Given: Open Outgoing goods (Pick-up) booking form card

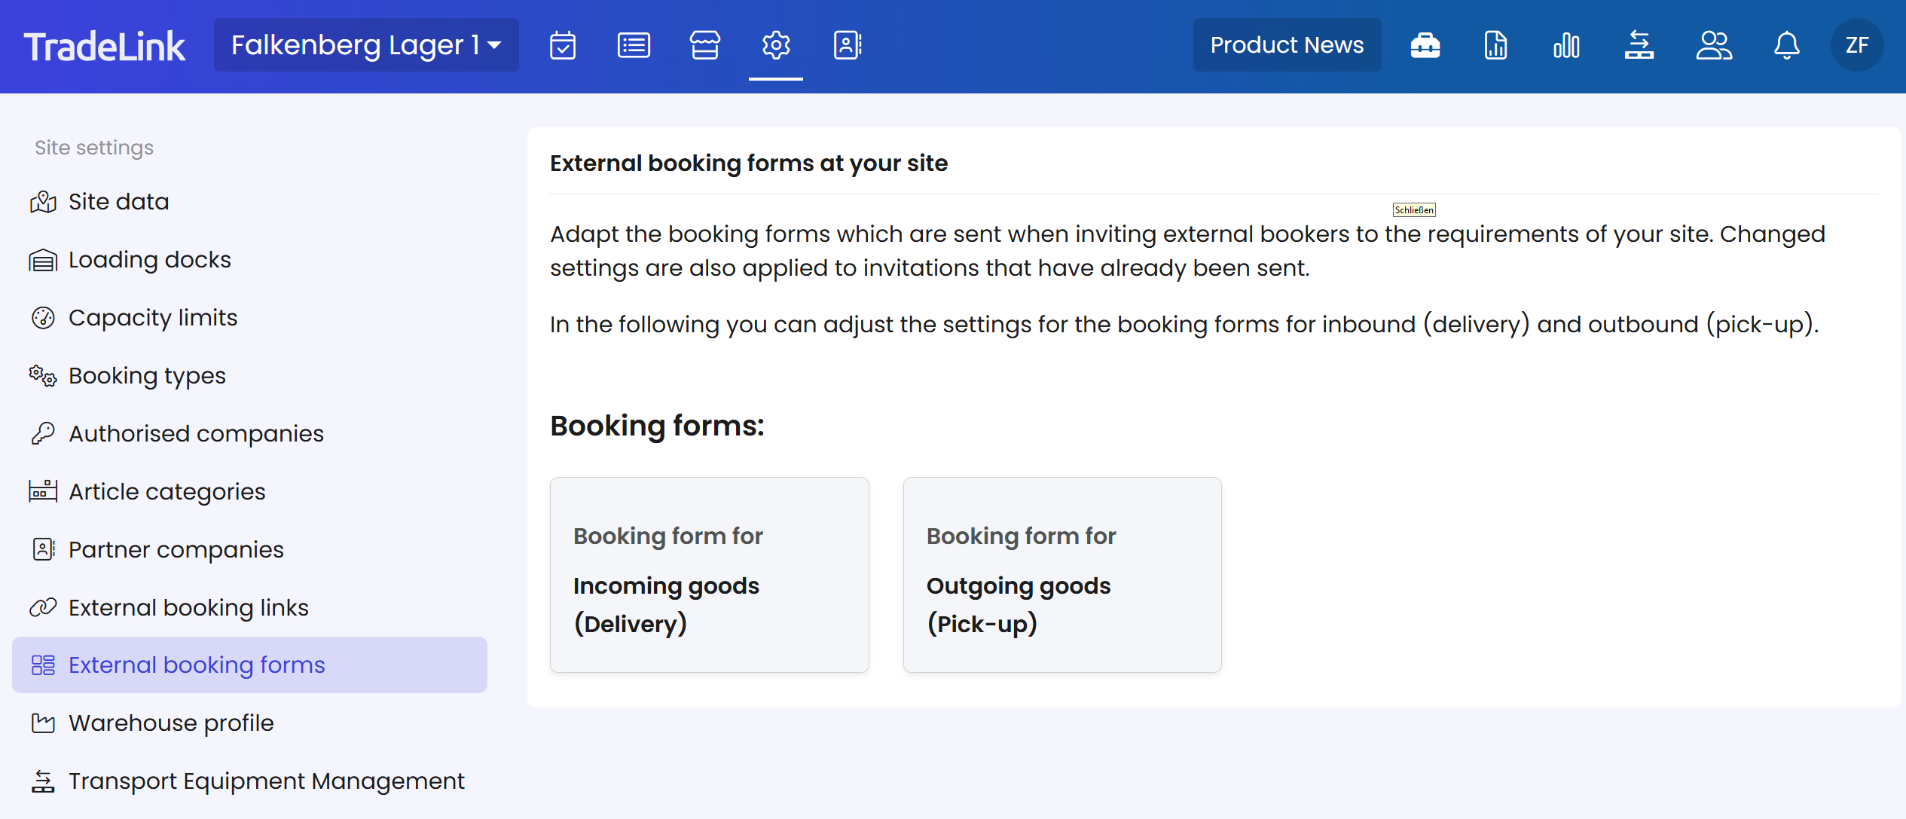Looking at the screenshot, I should pos(1061,574).
